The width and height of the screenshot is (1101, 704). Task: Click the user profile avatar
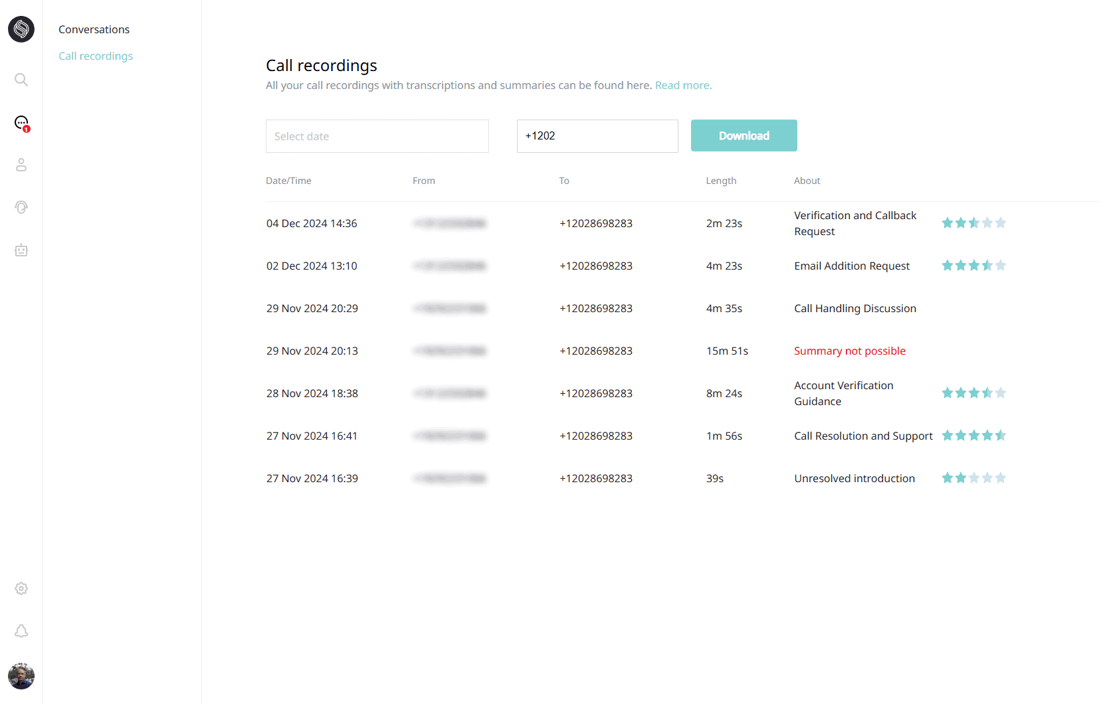pyautogui.click(x=21, y=676)
